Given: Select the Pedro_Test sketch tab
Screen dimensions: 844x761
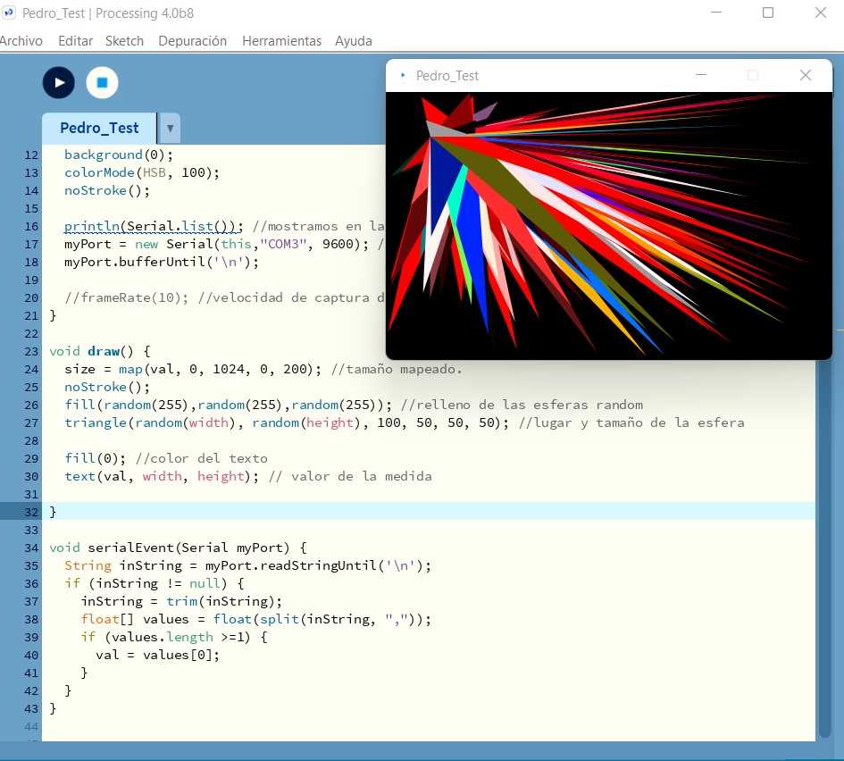Looking at the screenshot, I should pyautogui.click(x=99, y=128).
